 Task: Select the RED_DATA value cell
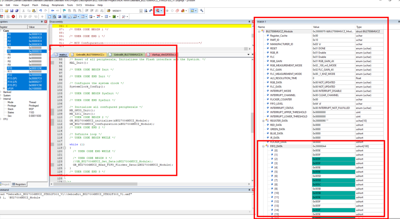[x=334, y=125]
